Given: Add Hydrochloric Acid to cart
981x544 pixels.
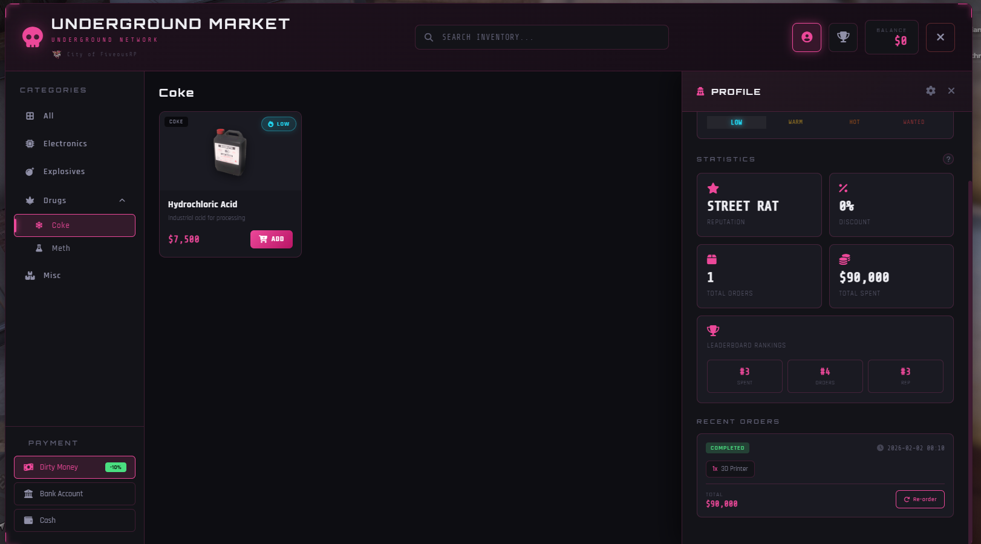Looking at the screenshot, I should pos(272,239).
